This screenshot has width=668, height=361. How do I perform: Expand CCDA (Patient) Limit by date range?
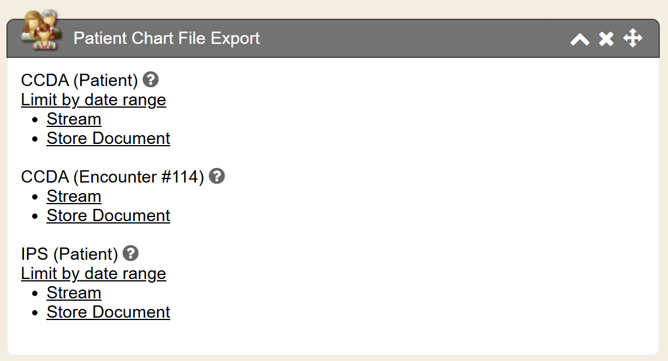(x=94, y=100)
